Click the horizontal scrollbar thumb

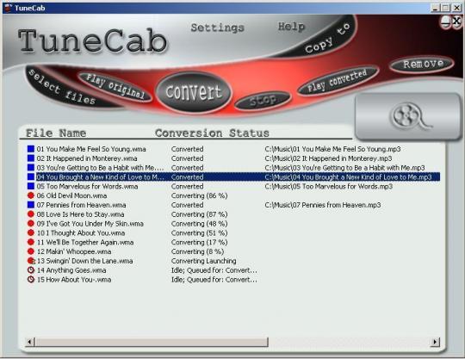152,342
